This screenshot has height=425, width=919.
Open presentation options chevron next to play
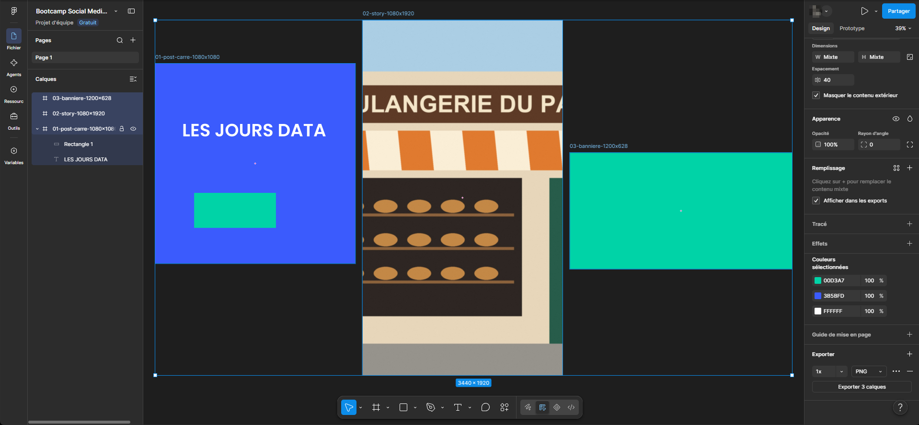click(x=876, y=11)
